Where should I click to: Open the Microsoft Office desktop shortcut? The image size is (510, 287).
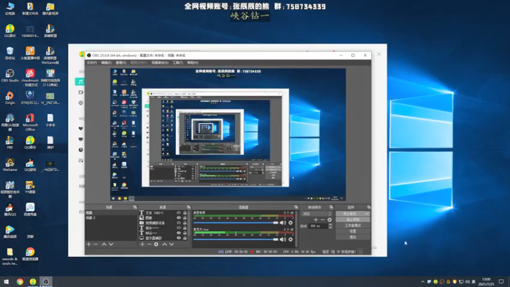point(30,122)
